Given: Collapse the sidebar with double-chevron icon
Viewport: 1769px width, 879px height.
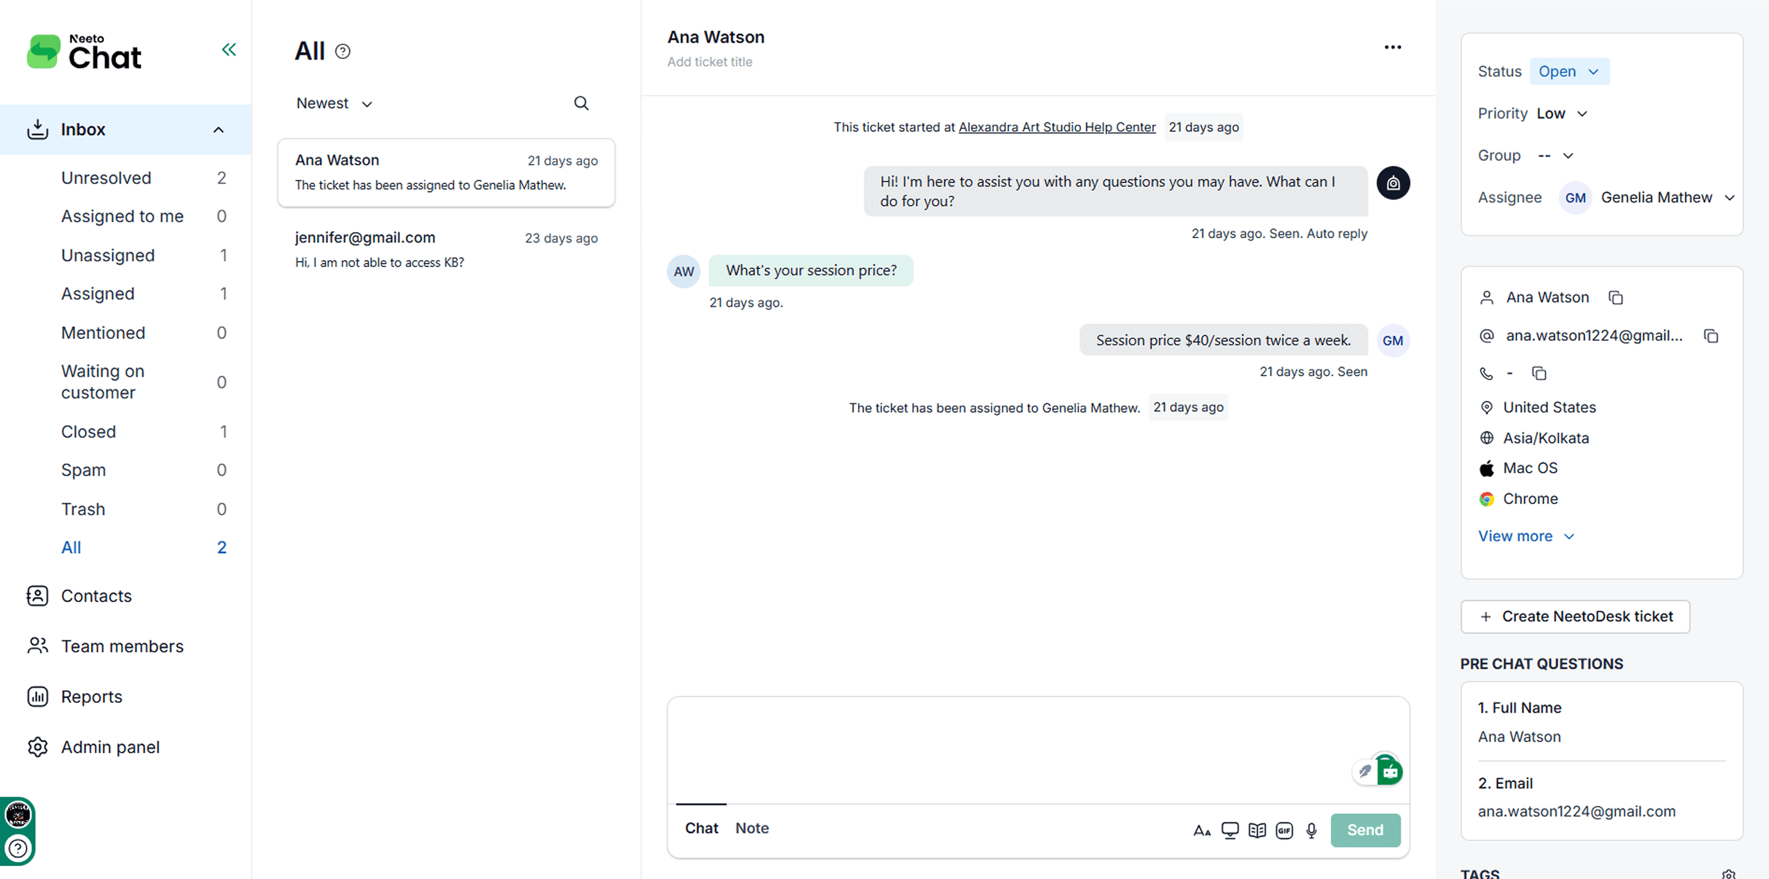Looking at the screenshot, I should pos(228,49).
